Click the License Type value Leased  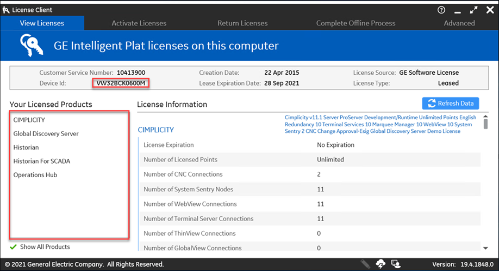pos(448,83)
